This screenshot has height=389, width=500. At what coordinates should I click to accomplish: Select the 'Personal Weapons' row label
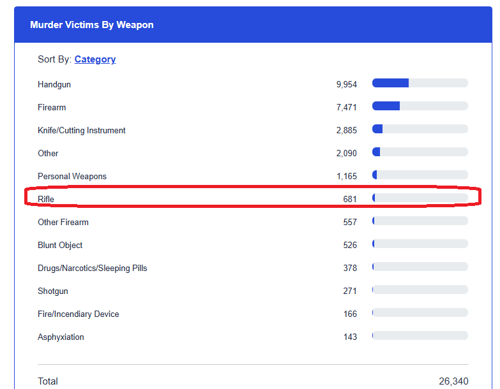pos(72,177)
